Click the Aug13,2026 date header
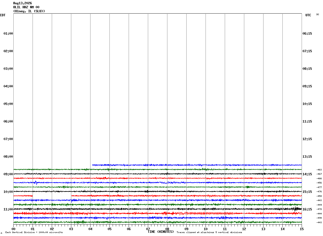323x236 pixels. click(22, 3)
